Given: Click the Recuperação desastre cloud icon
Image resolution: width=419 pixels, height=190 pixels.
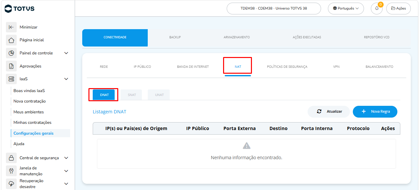Looking at the screenshot, I should (11, 184).
